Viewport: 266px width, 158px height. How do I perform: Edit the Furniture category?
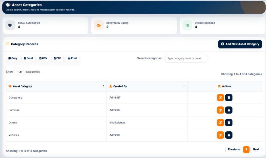[220, 110]
